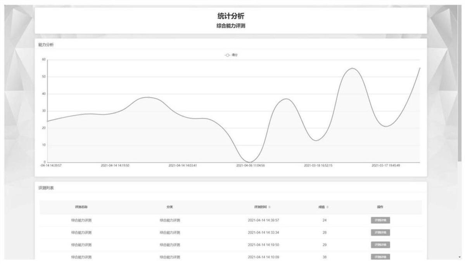The width and height of the screenshot is (465, 264).
Task: Click x-axis label 2021-04-14 14:19:50
Action: pyautogui.click(x=115, y=165)
